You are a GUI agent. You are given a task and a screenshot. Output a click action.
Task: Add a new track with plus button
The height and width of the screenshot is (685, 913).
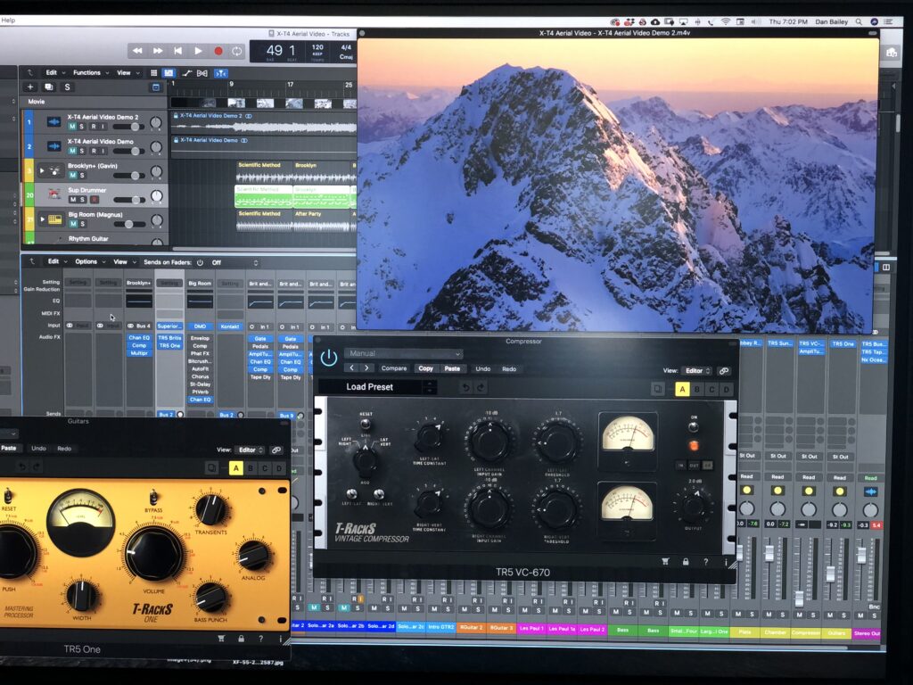pos(30,87)
